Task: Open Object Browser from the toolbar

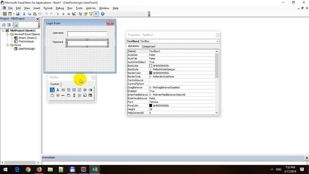Action: 91,14
